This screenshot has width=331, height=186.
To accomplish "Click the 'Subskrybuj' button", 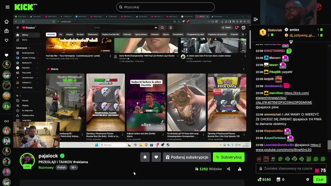I will pyautogui.click(x=229, y=157).
